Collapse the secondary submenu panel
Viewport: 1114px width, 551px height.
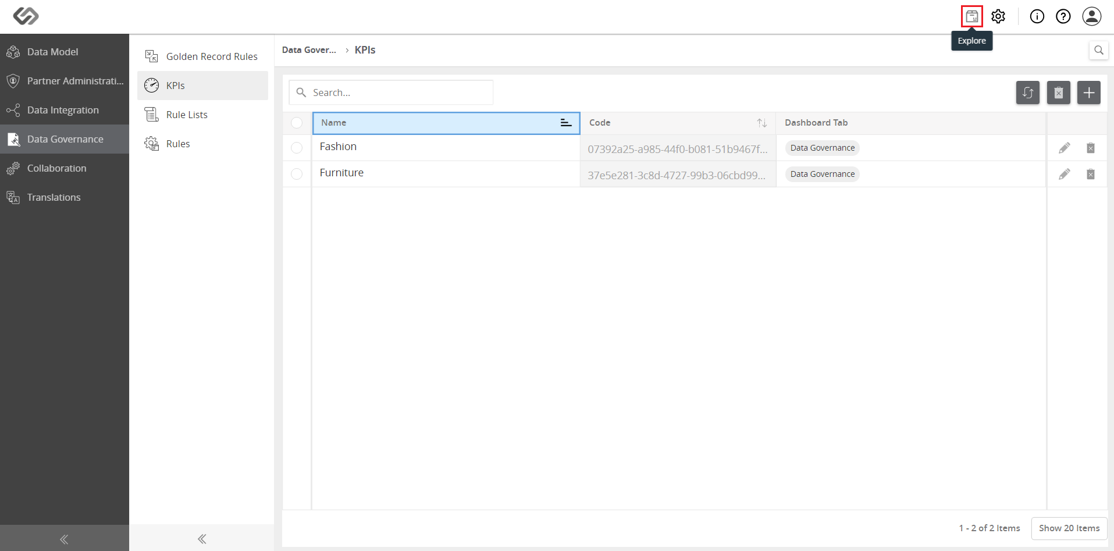202,539
